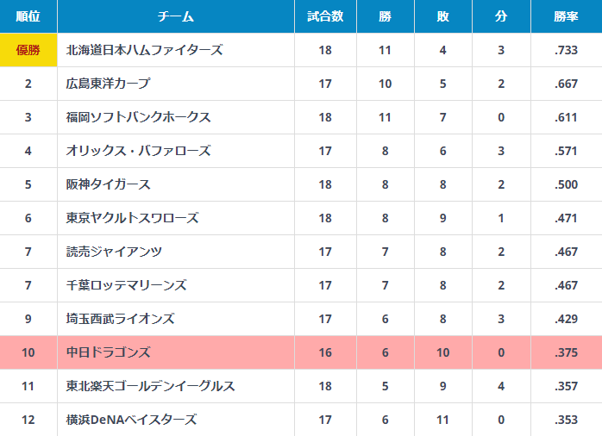This screenshot has height=436, width=602.
Task: Choose 千葉ロッテマリーンズ team name
Action: pos(126,285)
